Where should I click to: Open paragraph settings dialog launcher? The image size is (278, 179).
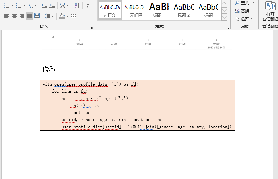pos(91,27)
